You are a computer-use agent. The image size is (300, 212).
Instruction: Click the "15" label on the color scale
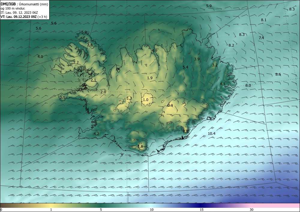202,210
